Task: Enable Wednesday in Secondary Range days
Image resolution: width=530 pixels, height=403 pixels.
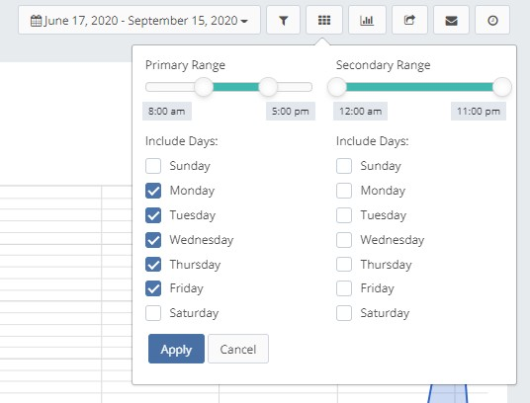Action: [x=344, y=240]
